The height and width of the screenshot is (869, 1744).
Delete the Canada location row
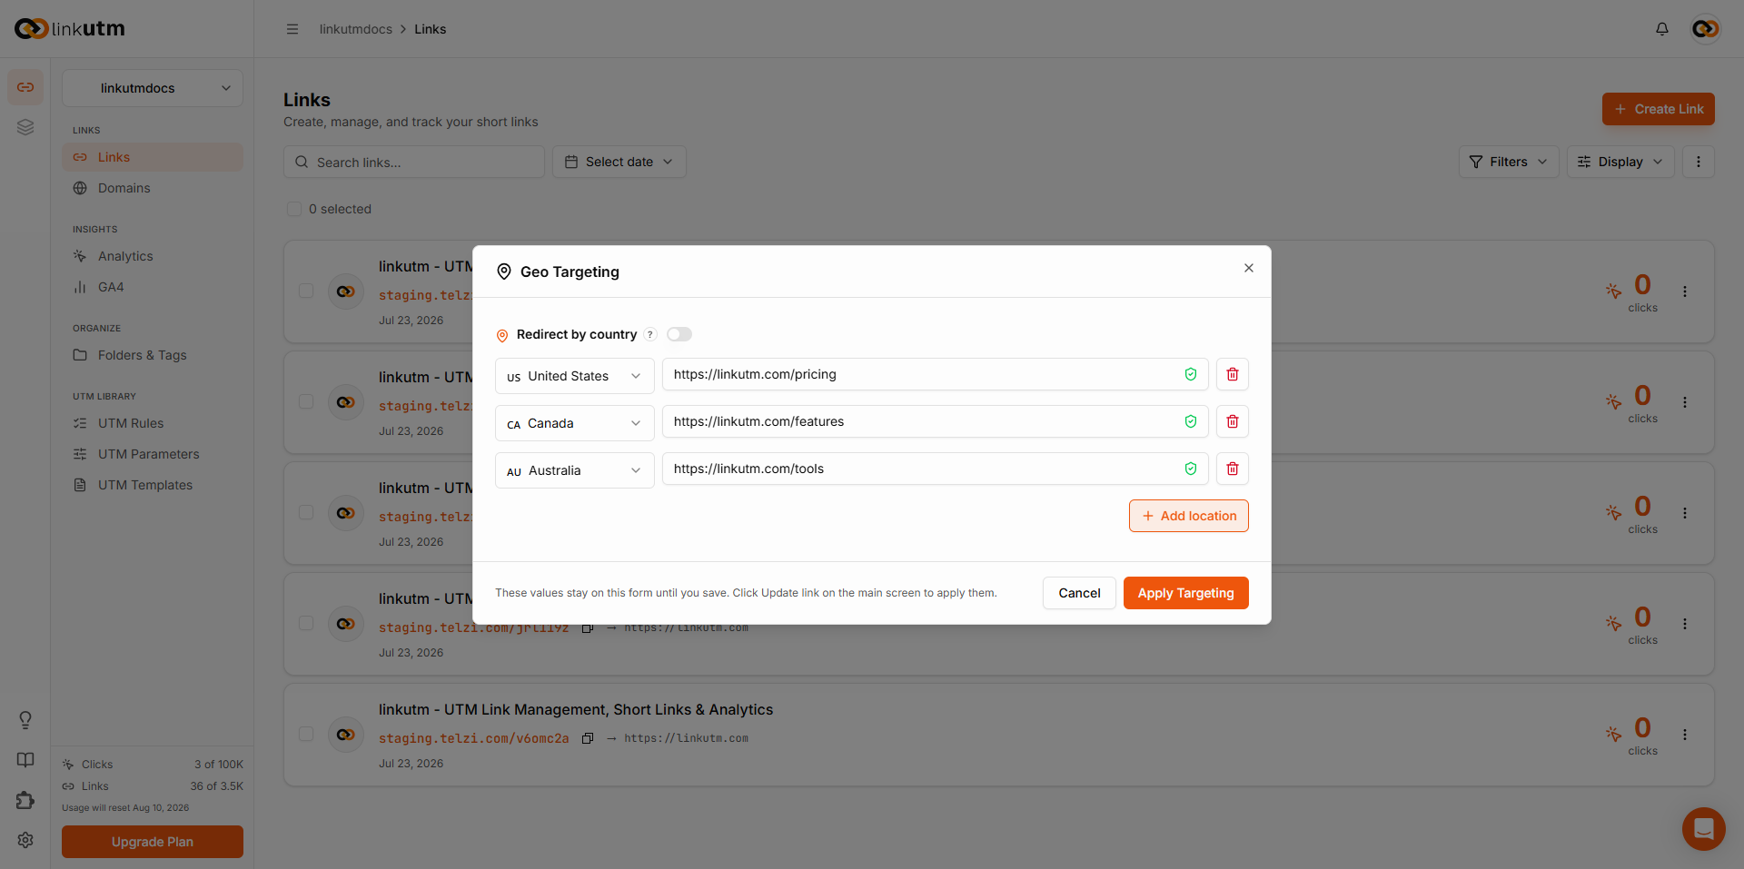point(1233,421)
